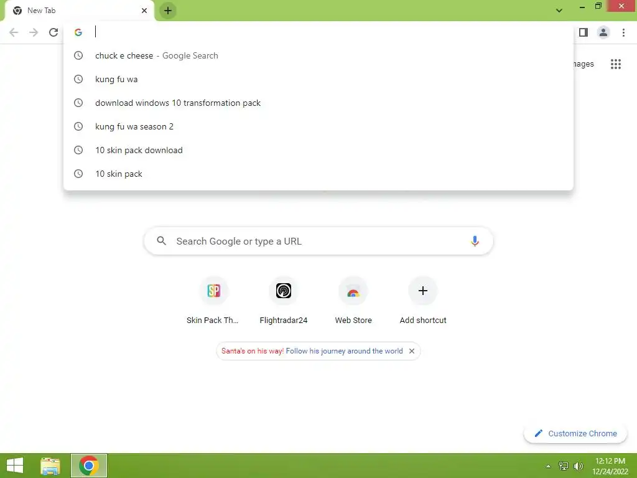Select the kung fu wa suggestion
Screen dimensions: 637x478
point(318,79)
